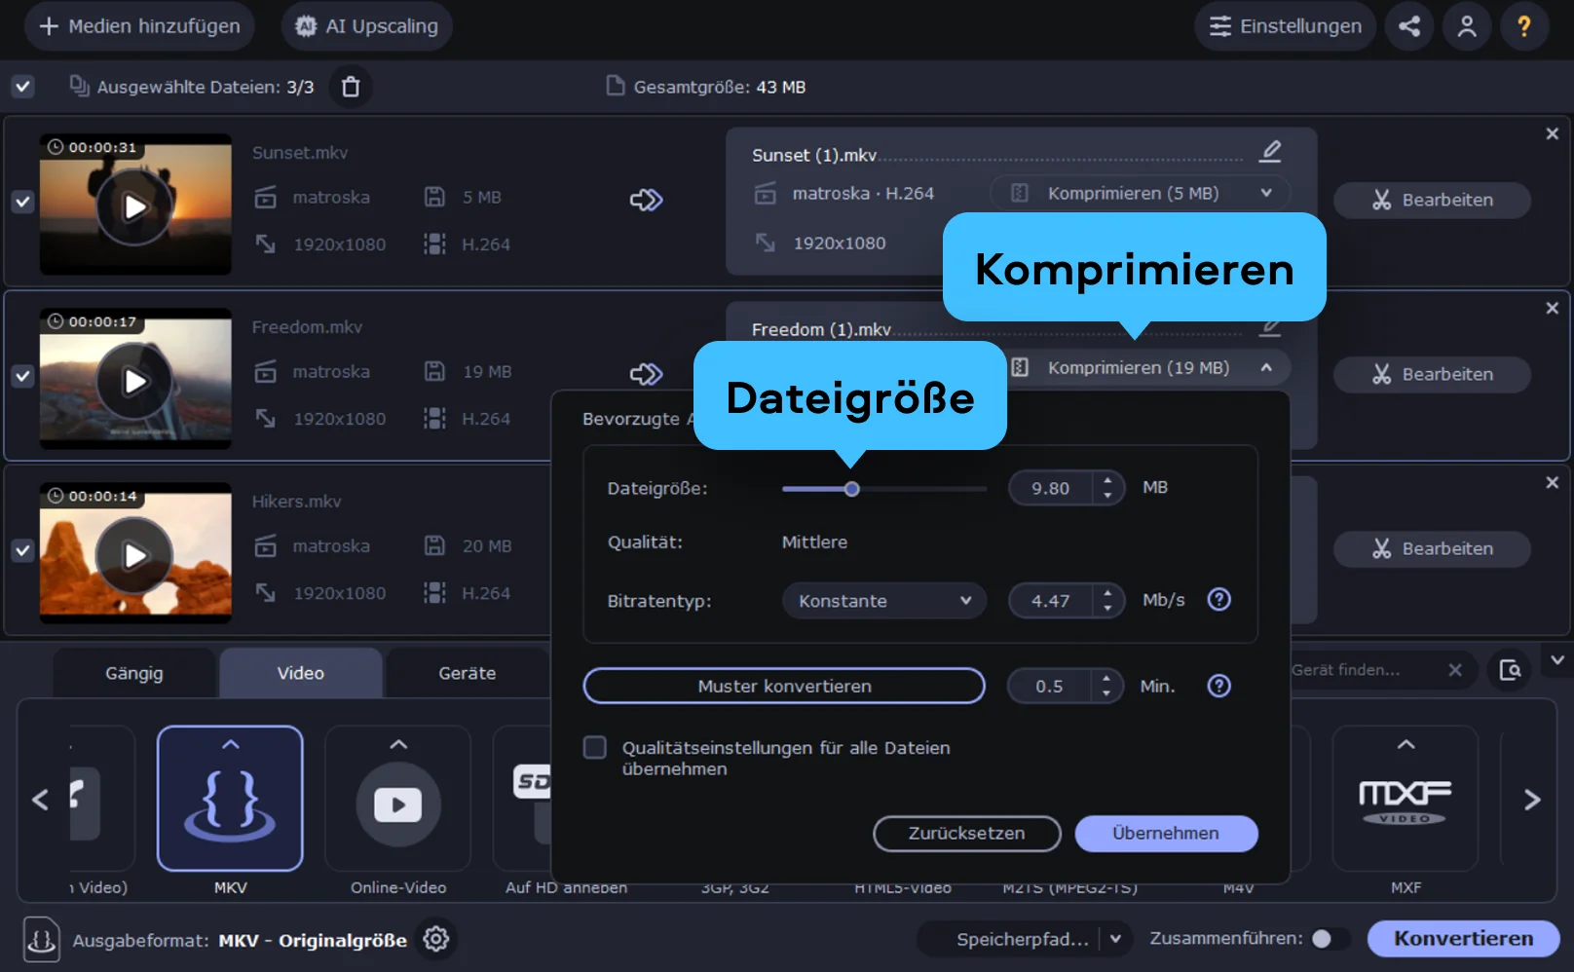Toggle the select all files checkbox

coord(22,87)
